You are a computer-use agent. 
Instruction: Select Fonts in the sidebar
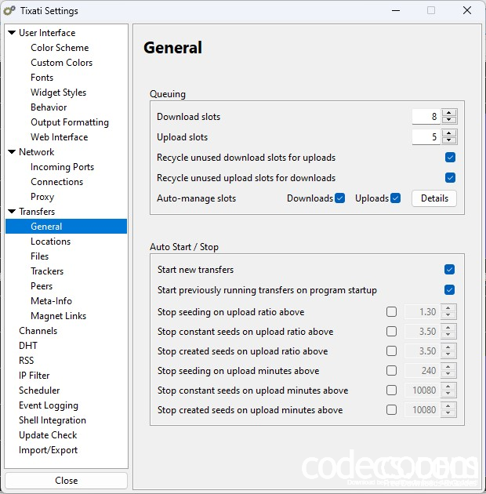coord(42,77)
